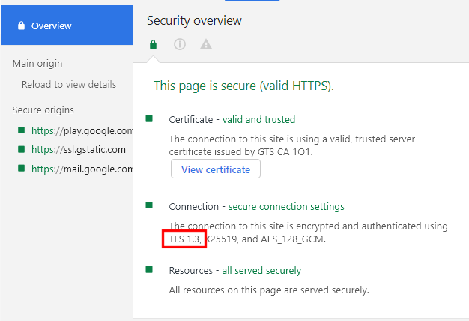Screen dimensions: 469x321
Task: Click the Security overview title
Action: (x=194, y=21)
